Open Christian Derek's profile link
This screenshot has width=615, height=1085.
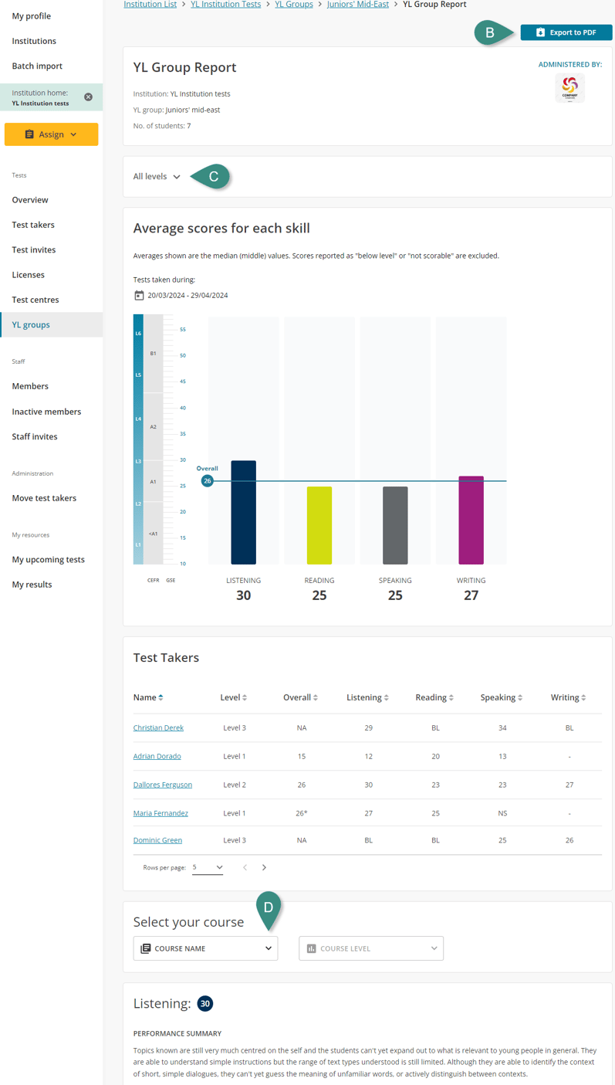158,728
